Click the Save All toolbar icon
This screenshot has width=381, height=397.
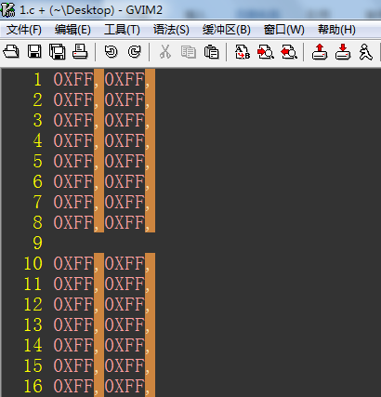pos(57,51)
